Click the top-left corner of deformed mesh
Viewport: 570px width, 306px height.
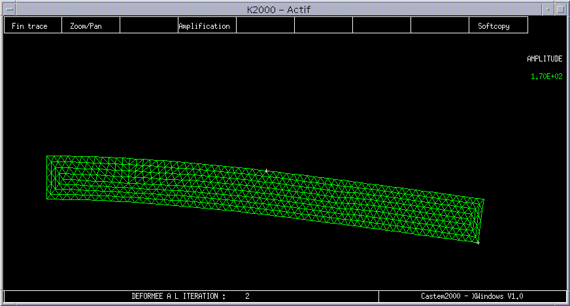coord(47,156)
